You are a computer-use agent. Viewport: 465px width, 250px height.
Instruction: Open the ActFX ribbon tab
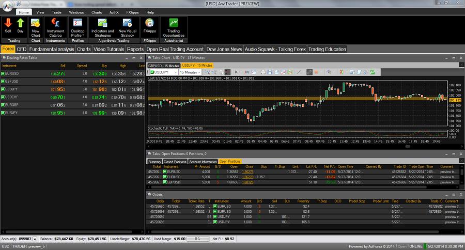[114, 12]
